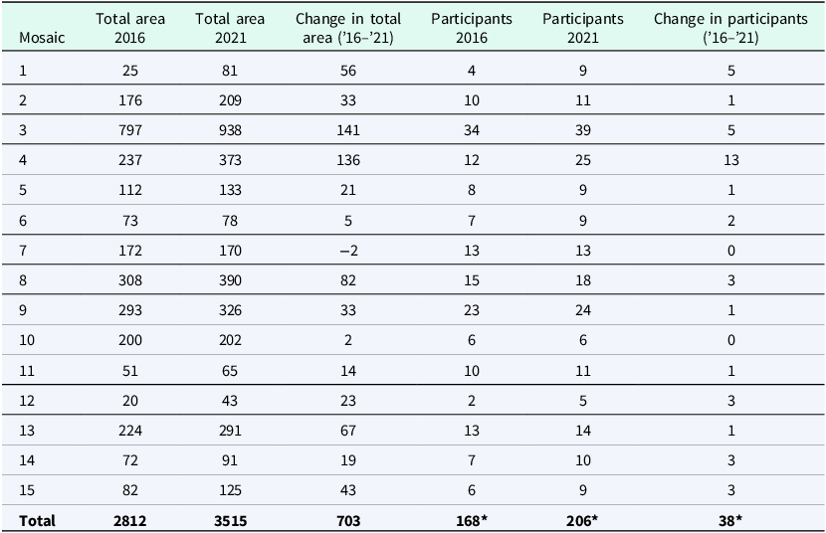826x533 pixels.
Task: Click the 206* participants total cell
Action: point(582,521)
